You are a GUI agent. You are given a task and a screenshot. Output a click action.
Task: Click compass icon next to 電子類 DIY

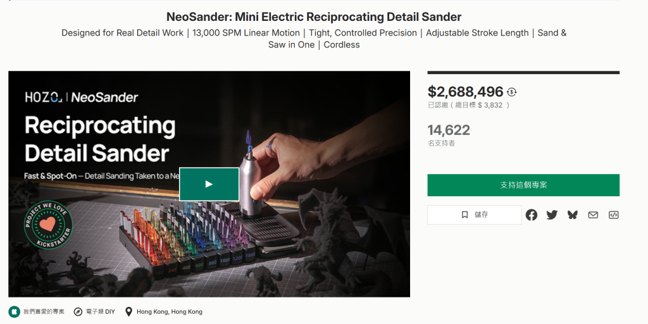[x=78, y=312]
